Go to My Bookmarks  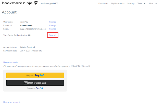(x=118, y=3)
